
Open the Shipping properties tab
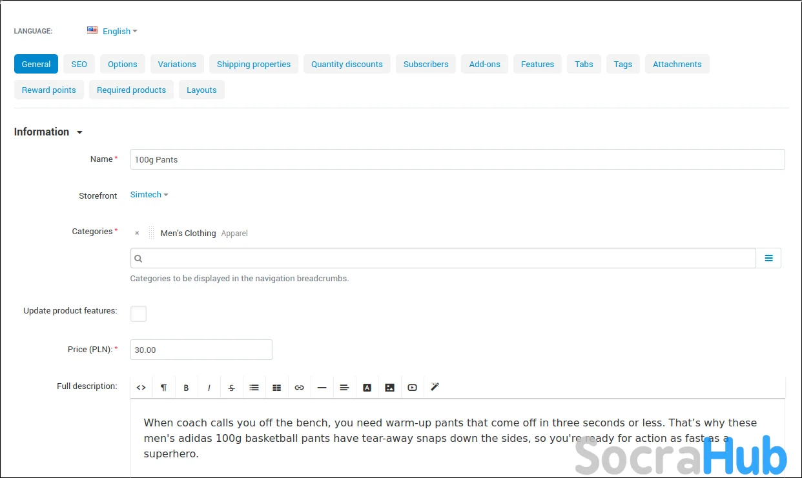click(x=254, y=64)
